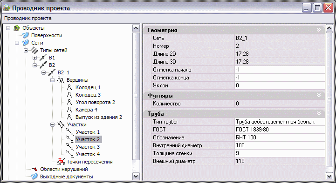Click the Точки пересечения red icon
The image size is (336, 183).
point(61,162)
